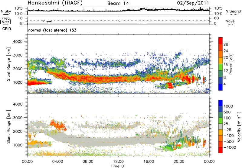Click the title text 'Hankasalmi (fitACF)'
242x168 pixels.
coord(55,3)
